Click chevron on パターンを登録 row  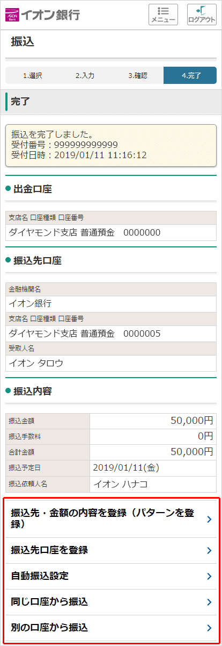tap(209, 519)
